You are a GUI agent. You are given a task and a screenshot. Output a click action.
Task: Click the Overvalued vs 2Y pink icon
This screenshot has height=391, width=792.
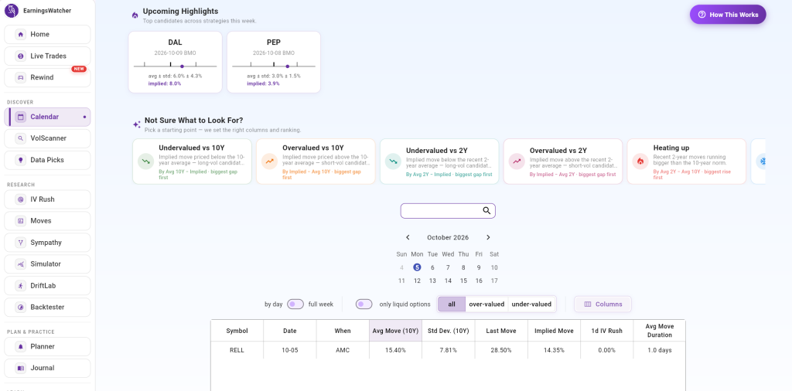(x=517, y=161)
